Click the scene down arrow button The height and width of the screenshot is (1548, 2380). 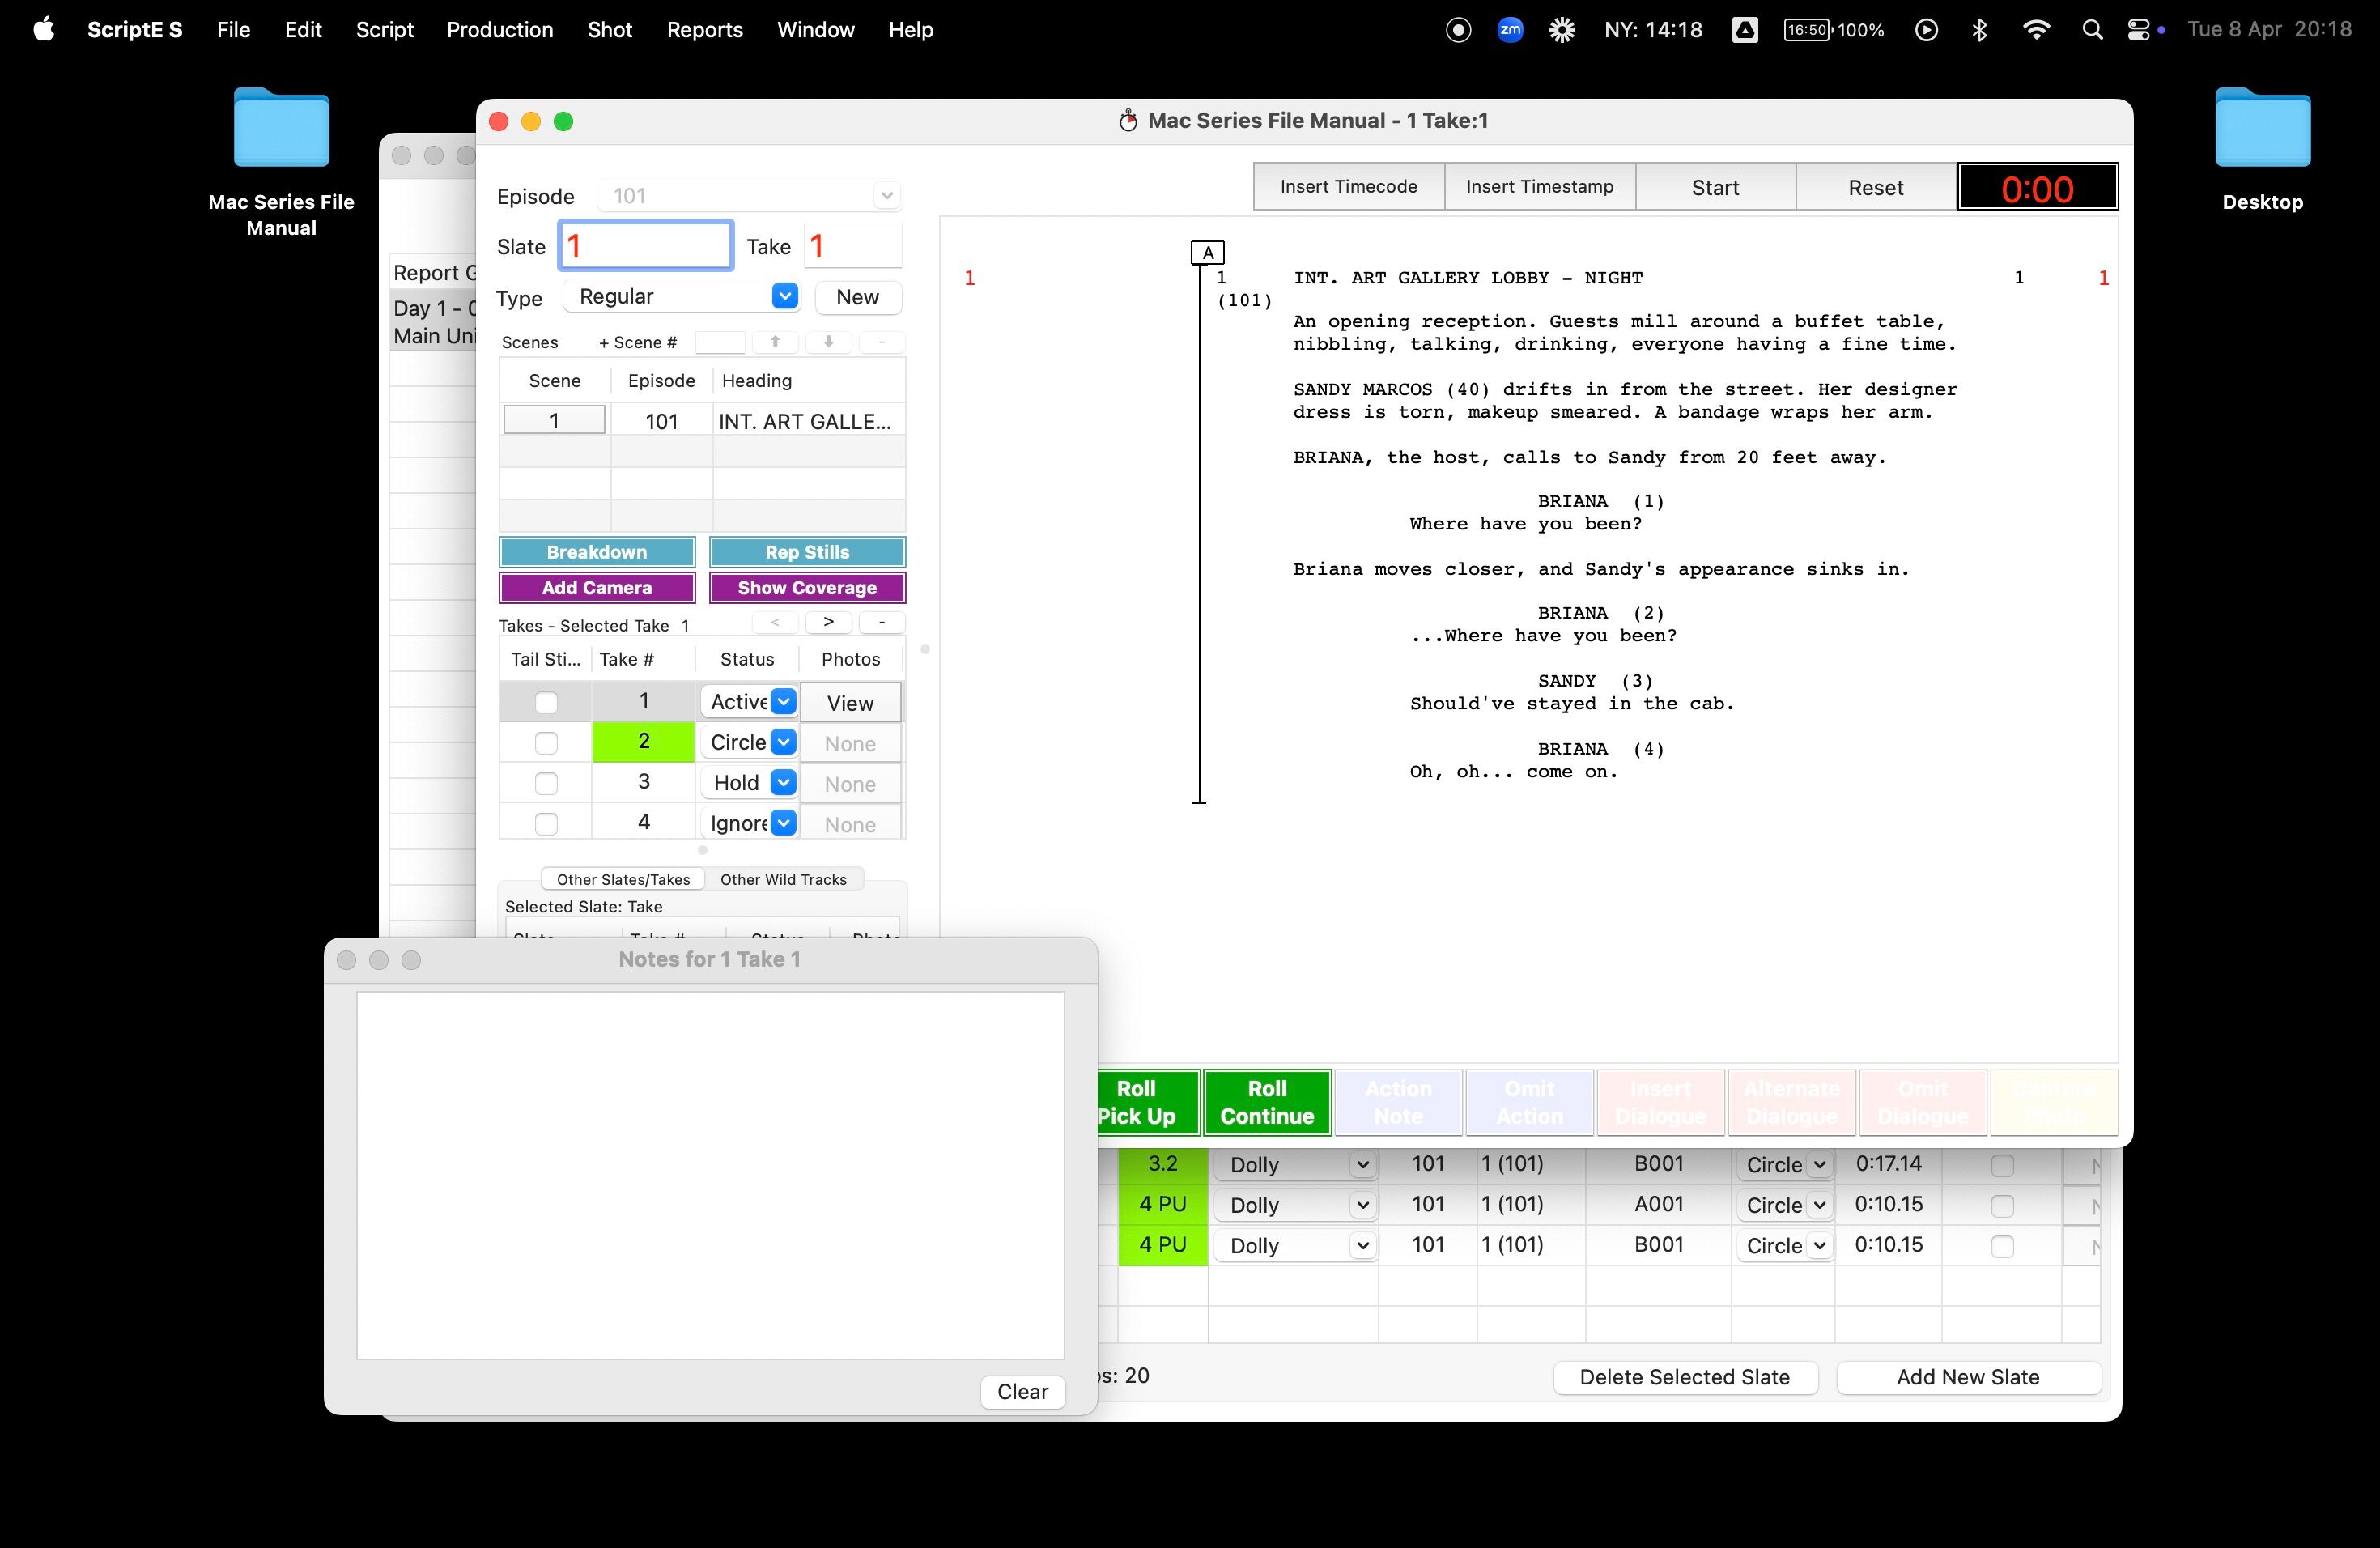tap(828, 342)
